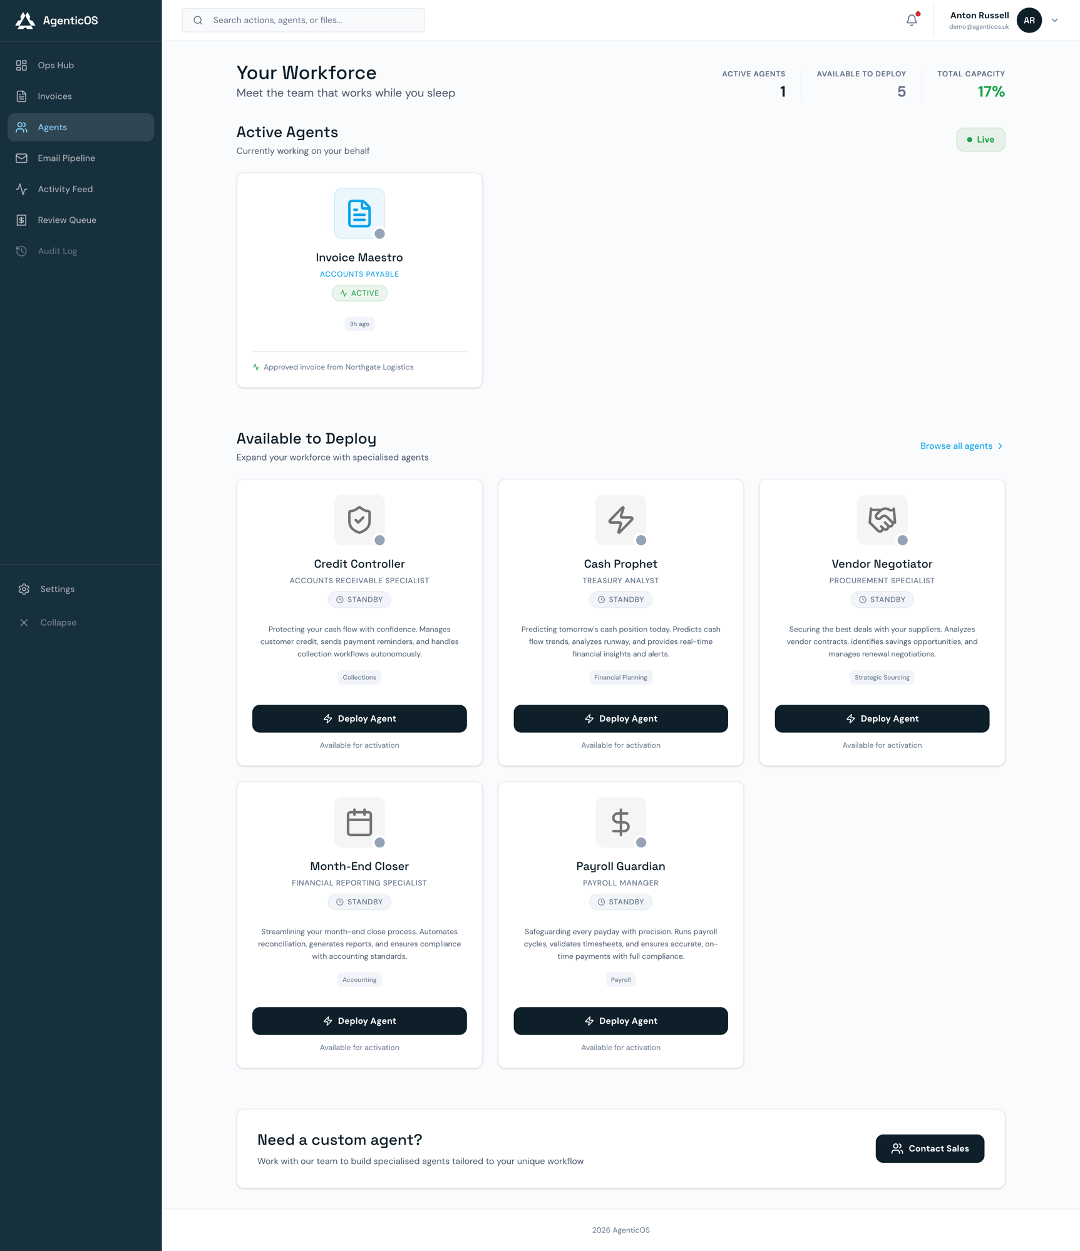Click Payroll Guardian STANDBY badge
Screen dimensions: 1080x1251
620,902
